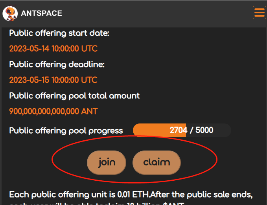267x205 pixels.
Task: Click the 900,000,000,000,000 ANT amount
Action: (53, 111)
